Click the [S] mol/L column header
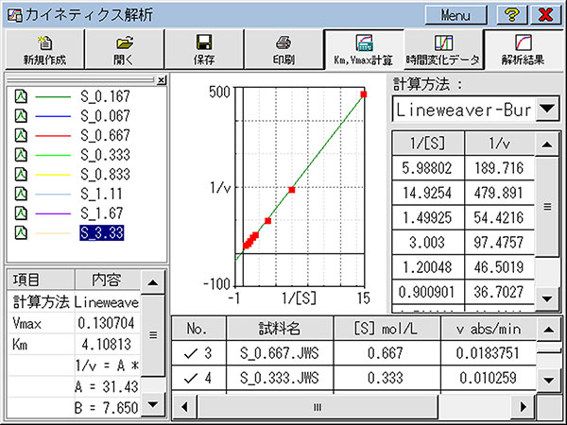Screen dimensions: 567x425 (386, 329)
